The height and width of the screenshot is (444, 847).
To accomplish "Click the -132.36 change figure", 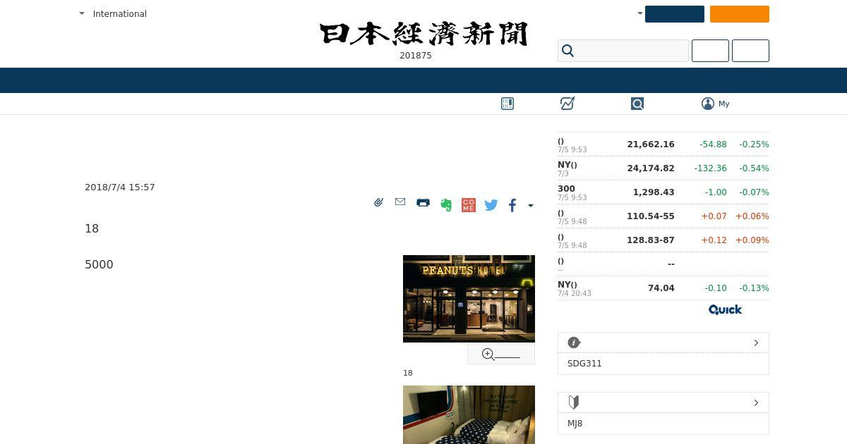I will point(710,168).
